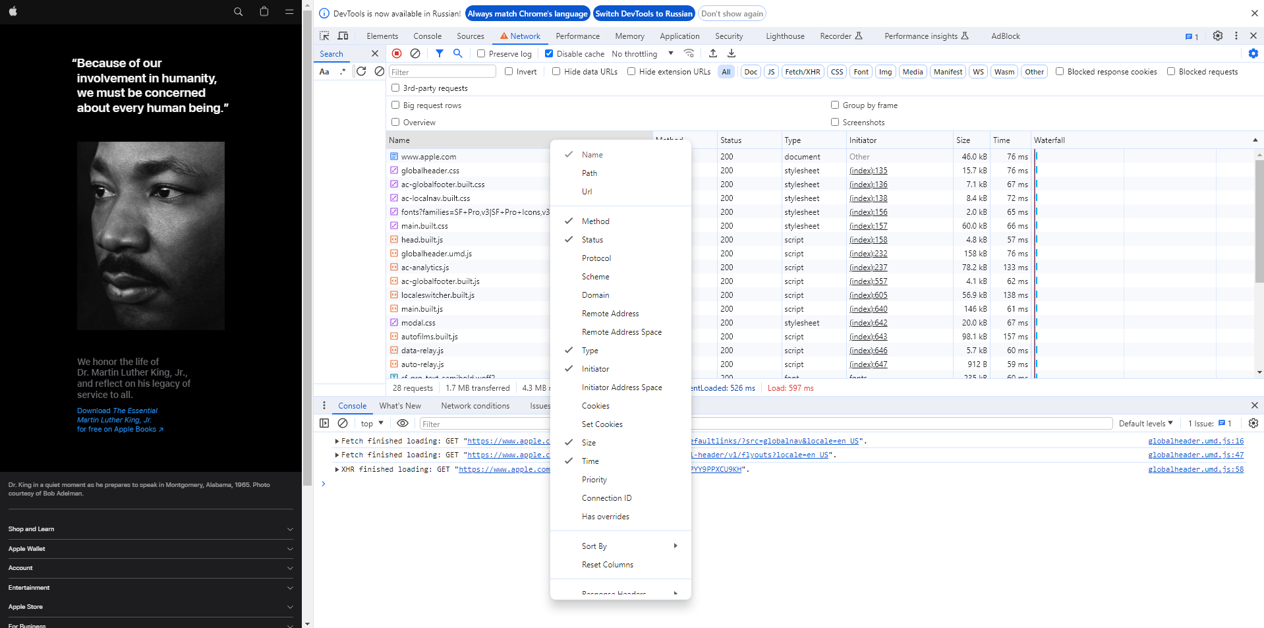Export HAR with download icon
This screenshot has height=628, width=1264.
click(x=732, y=53)
